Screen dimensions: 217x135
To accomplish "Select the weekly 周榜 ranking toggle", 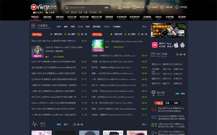I will tap(158, 103).
